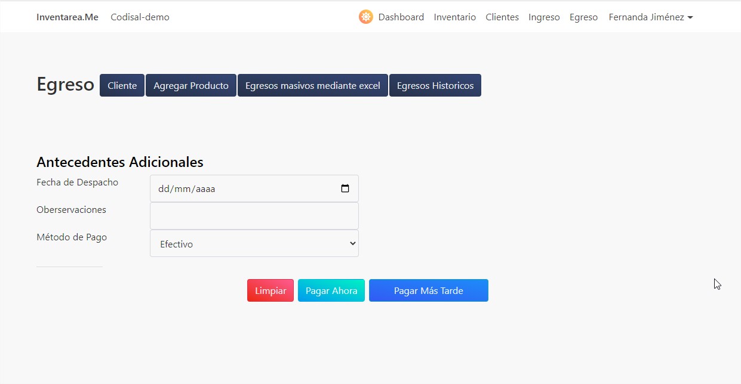Click the Codisal-demo link
The image size is (741, 384).
pos(140,17)
